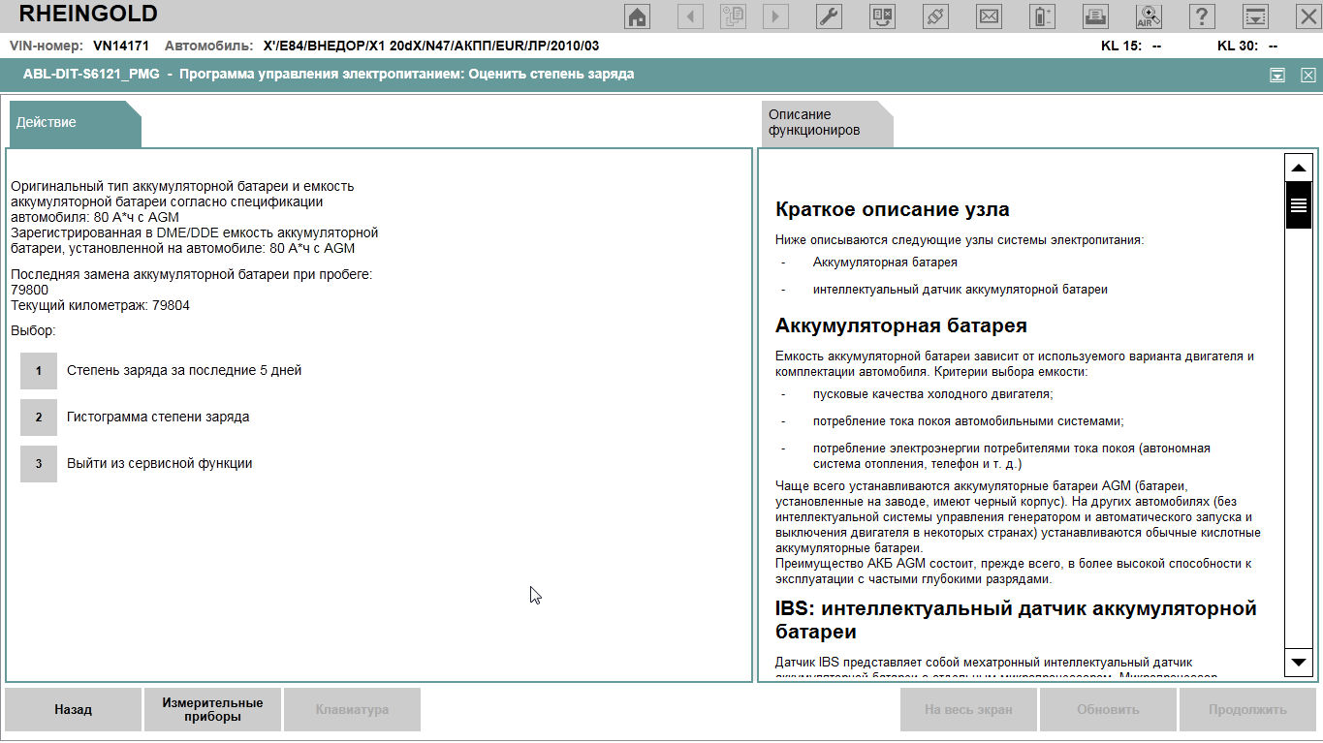The width and height of the screenshot is (1323, 743).
Task: Click the 'Краткое описание узла' heading
Action: pos(893,209)
